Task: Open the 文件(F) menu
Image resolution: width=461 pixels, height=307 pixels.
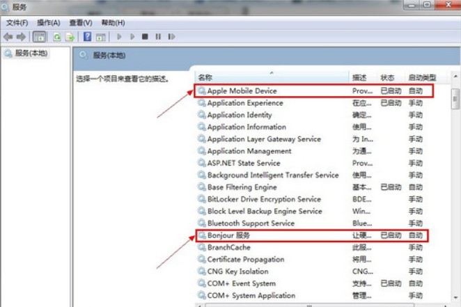Action: click(x=17, y=22)
